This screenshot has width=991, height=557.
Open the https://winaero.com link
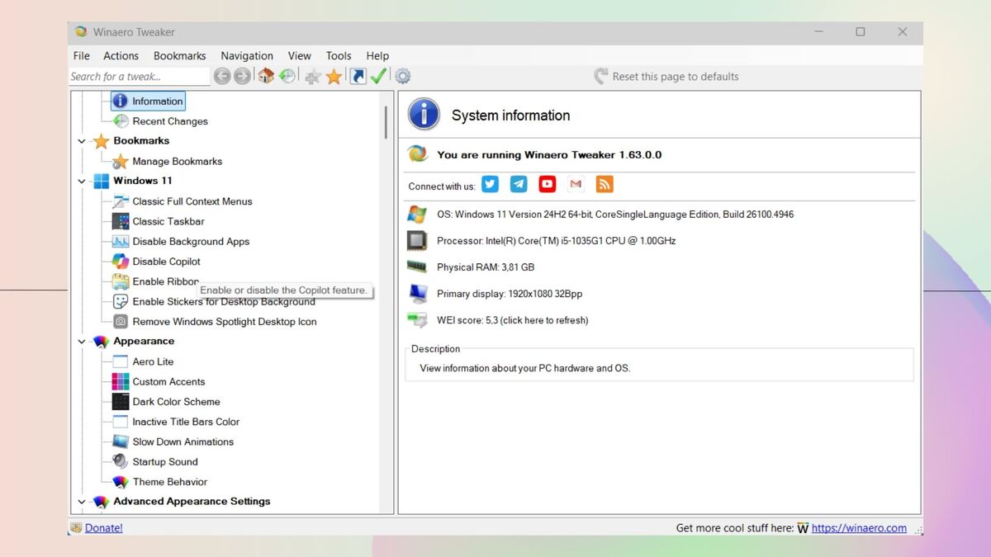click(x=859, y=527)
